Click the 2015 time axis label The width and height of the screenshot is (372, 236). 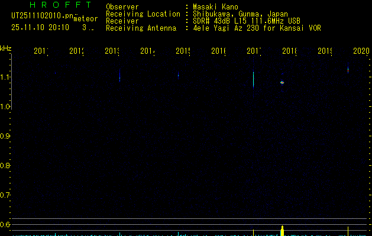[x=183, y=51]
